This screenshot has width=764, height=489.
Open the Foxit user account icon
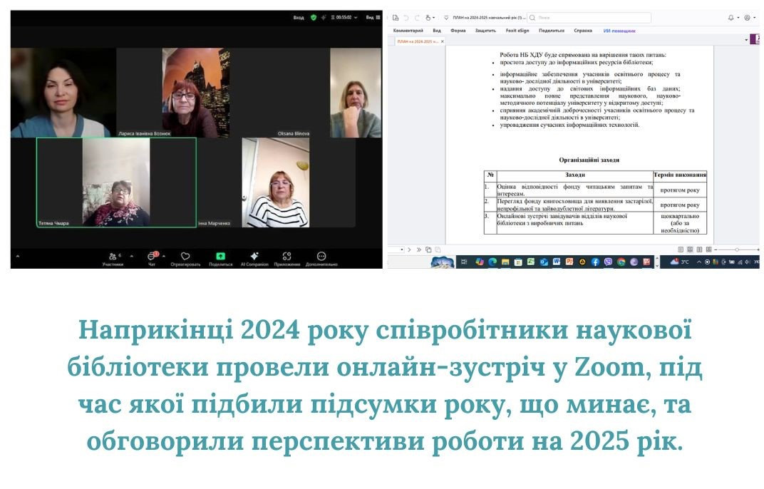tap(747, 18)
